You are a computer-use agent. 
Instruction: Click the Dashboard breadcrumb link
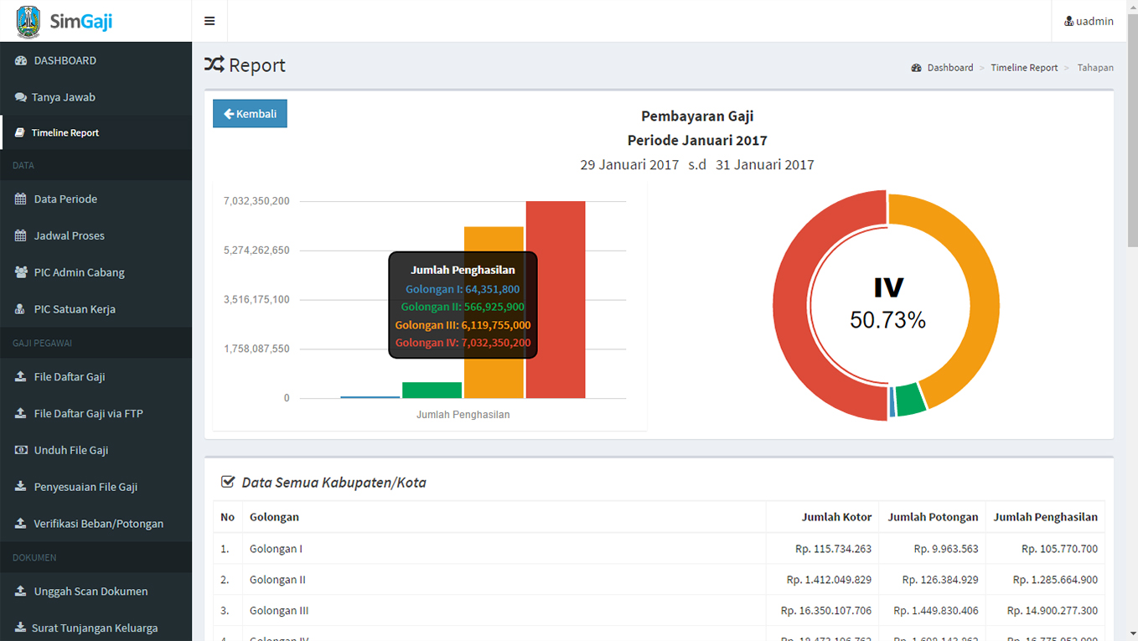949,68
